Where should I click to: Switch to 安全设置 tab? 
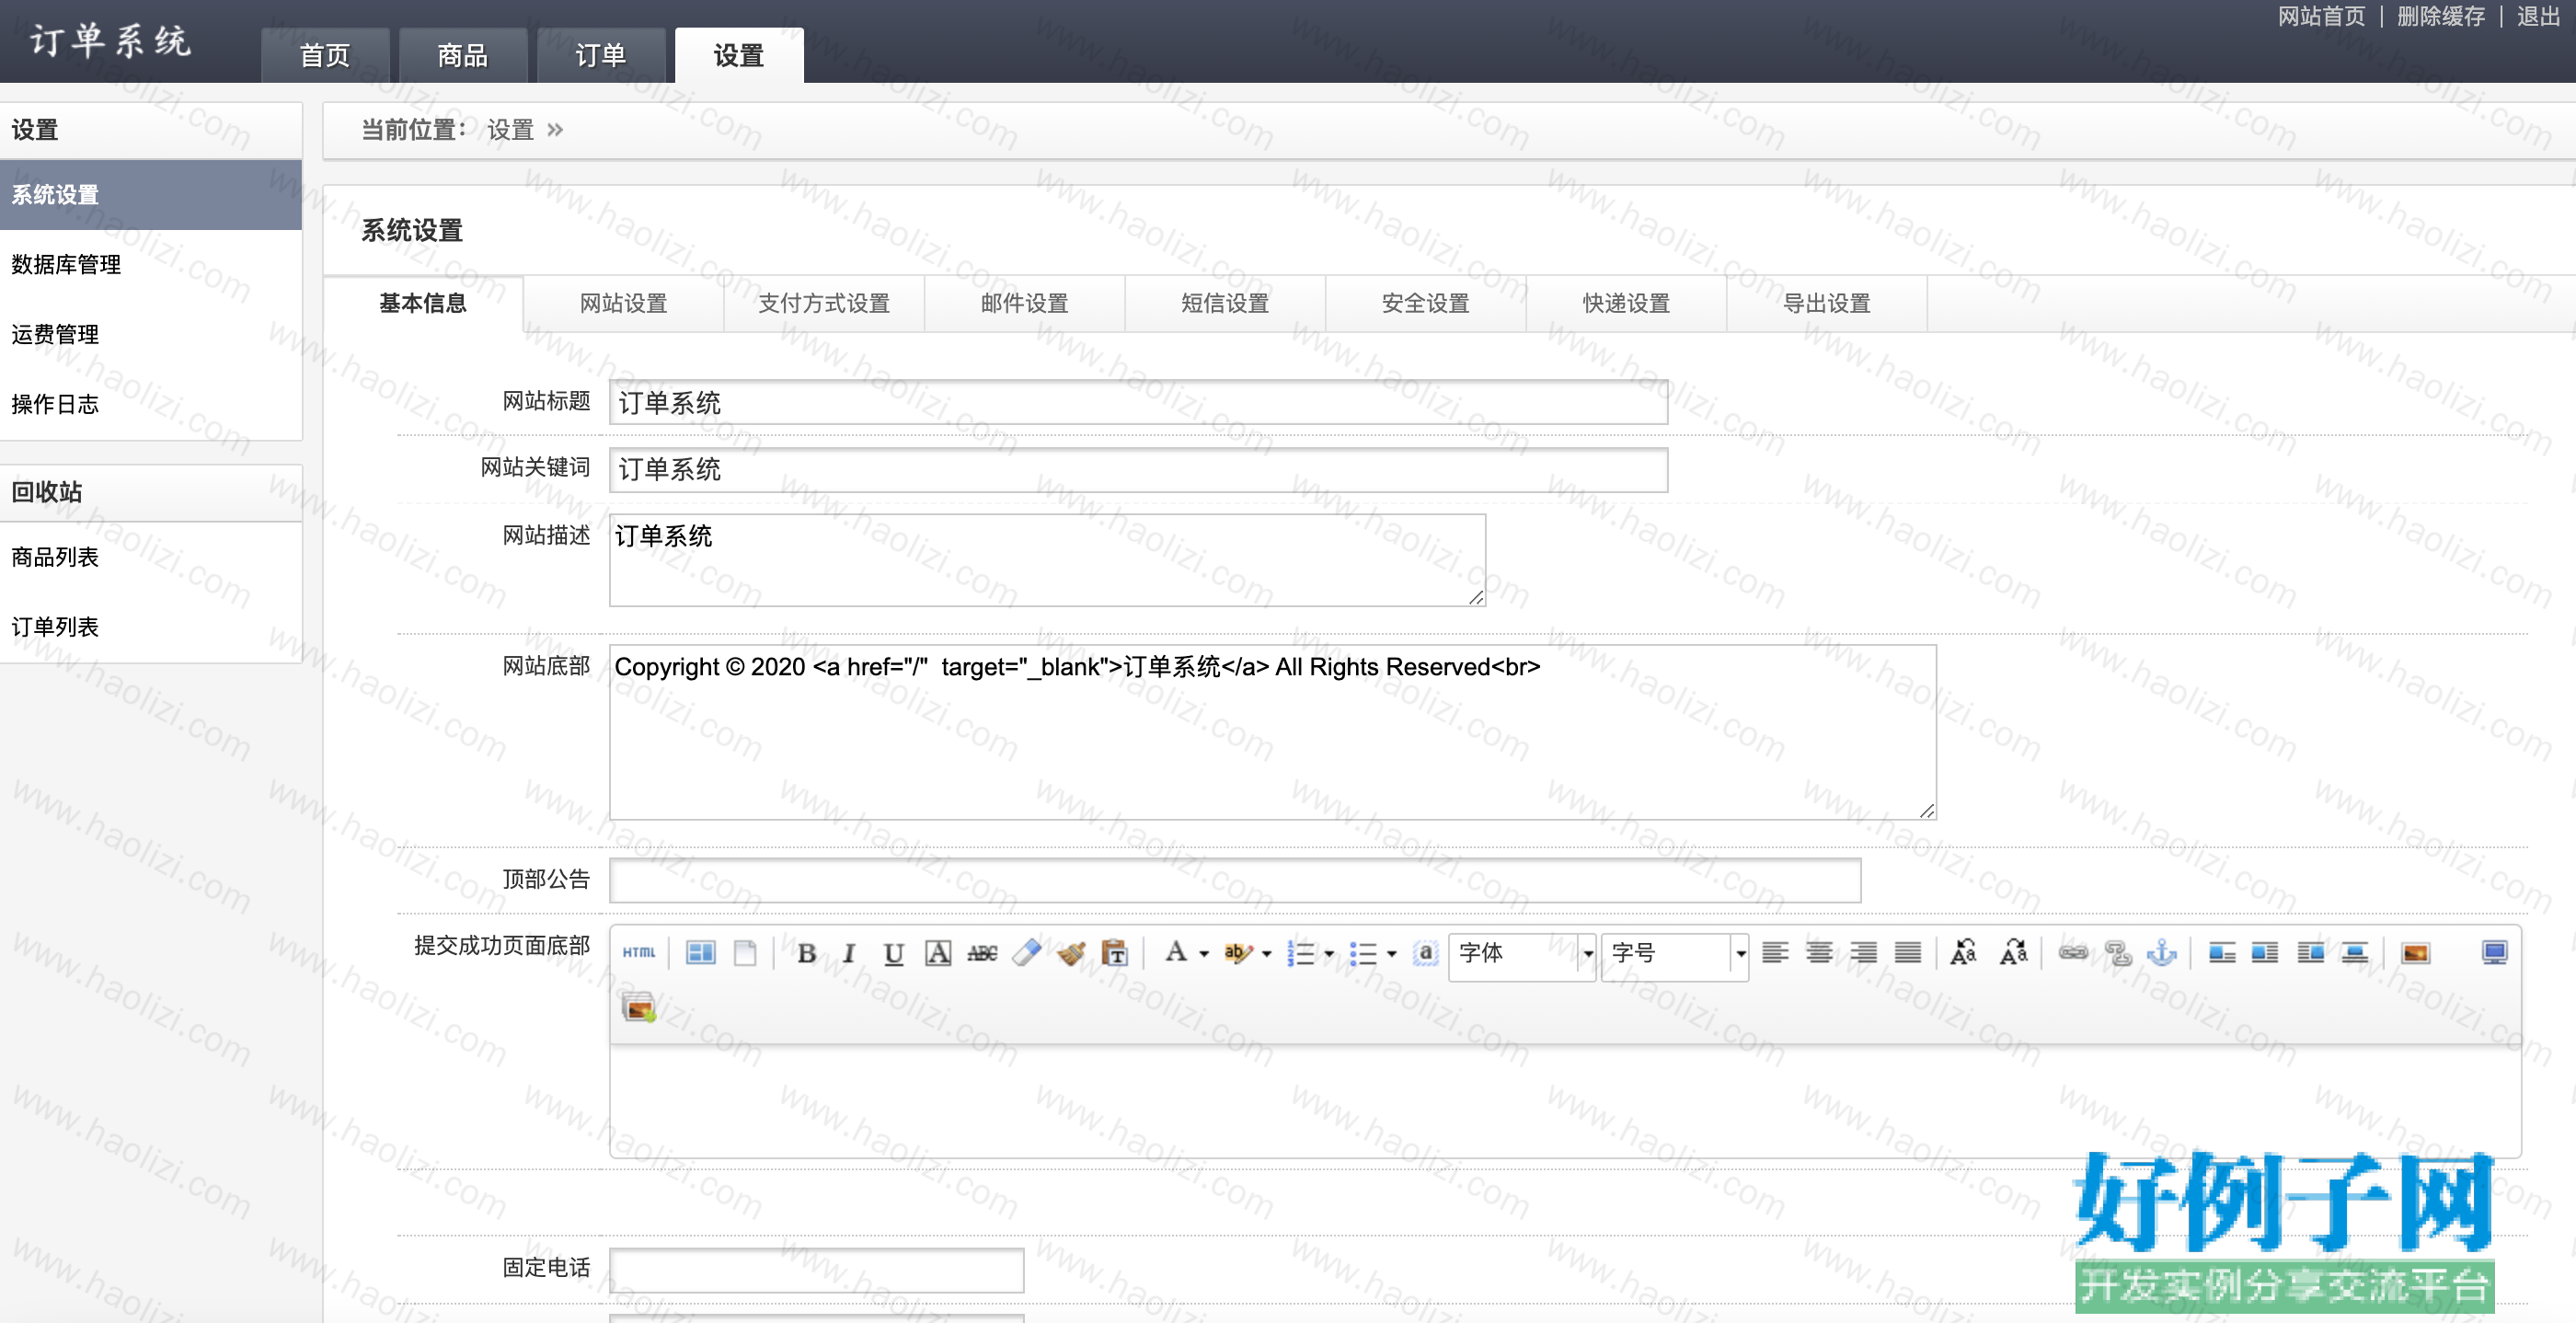tap(1426, 303)
